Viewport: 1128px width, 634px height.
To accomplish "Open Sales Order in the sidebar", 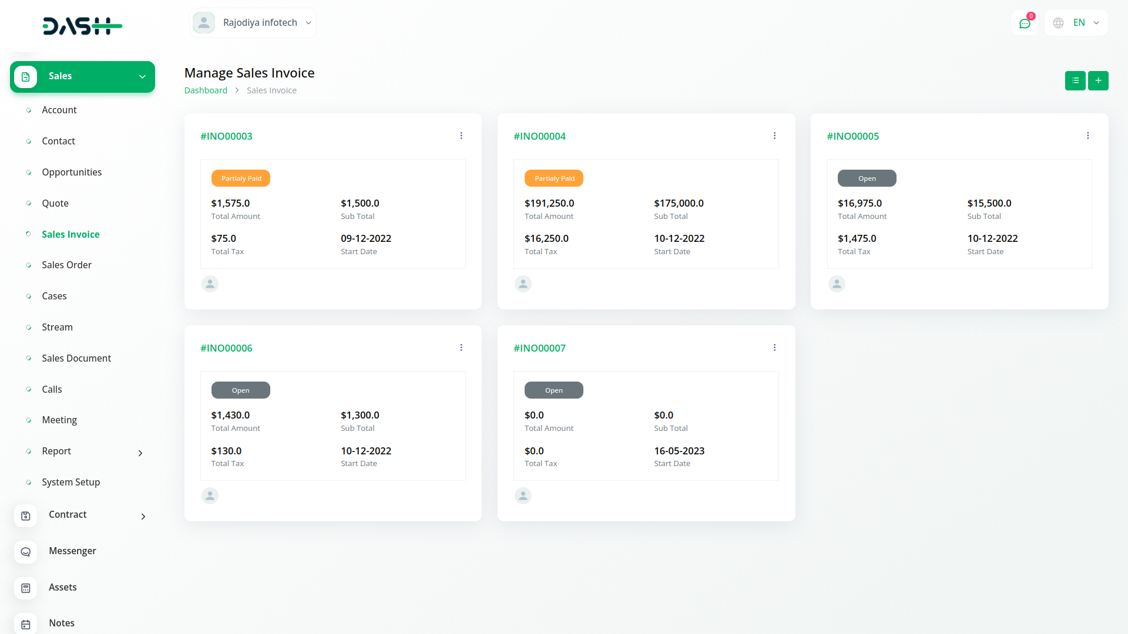I will pyautogui.click(x=66, y=265).
